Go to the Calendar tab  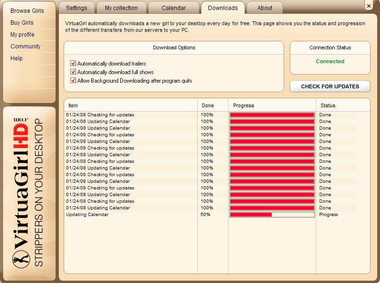(x=173, y=8)
